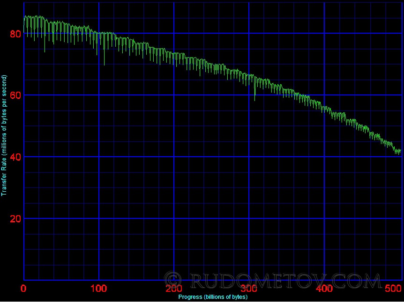Click the 'Progress (billions of bytes)' axis title
The height and width of the screenshot is (304, 404).
[213, 297]
